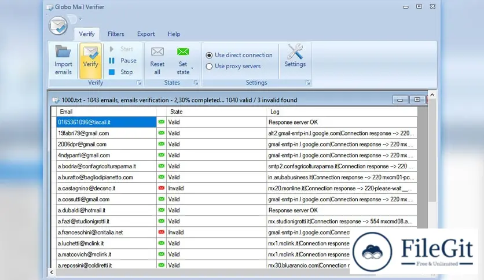The width and height of the screenshot is (484, 280).
Task: Maximize the 1000.txt document panel
Action: pyautogui.click(x=417, y=100)
